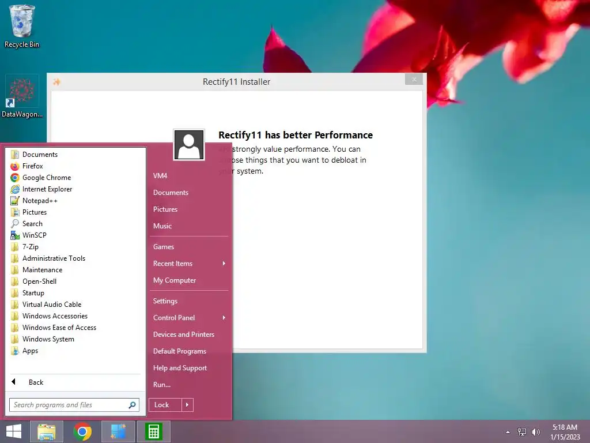The height and width of the screenshot is (443, 590).
Task: Click the user account picture
Action: pyautogui.click(x=189, y=145)
